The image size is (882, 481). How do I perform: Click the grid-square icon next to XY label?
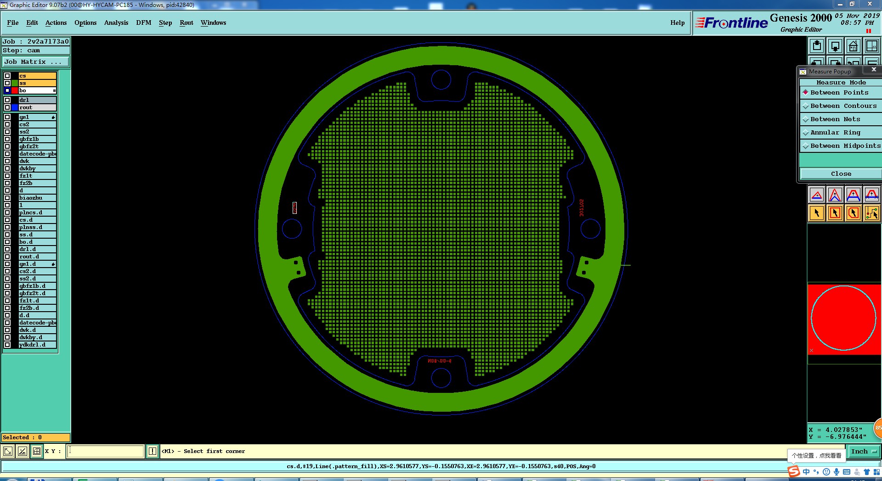click(37, 451)
